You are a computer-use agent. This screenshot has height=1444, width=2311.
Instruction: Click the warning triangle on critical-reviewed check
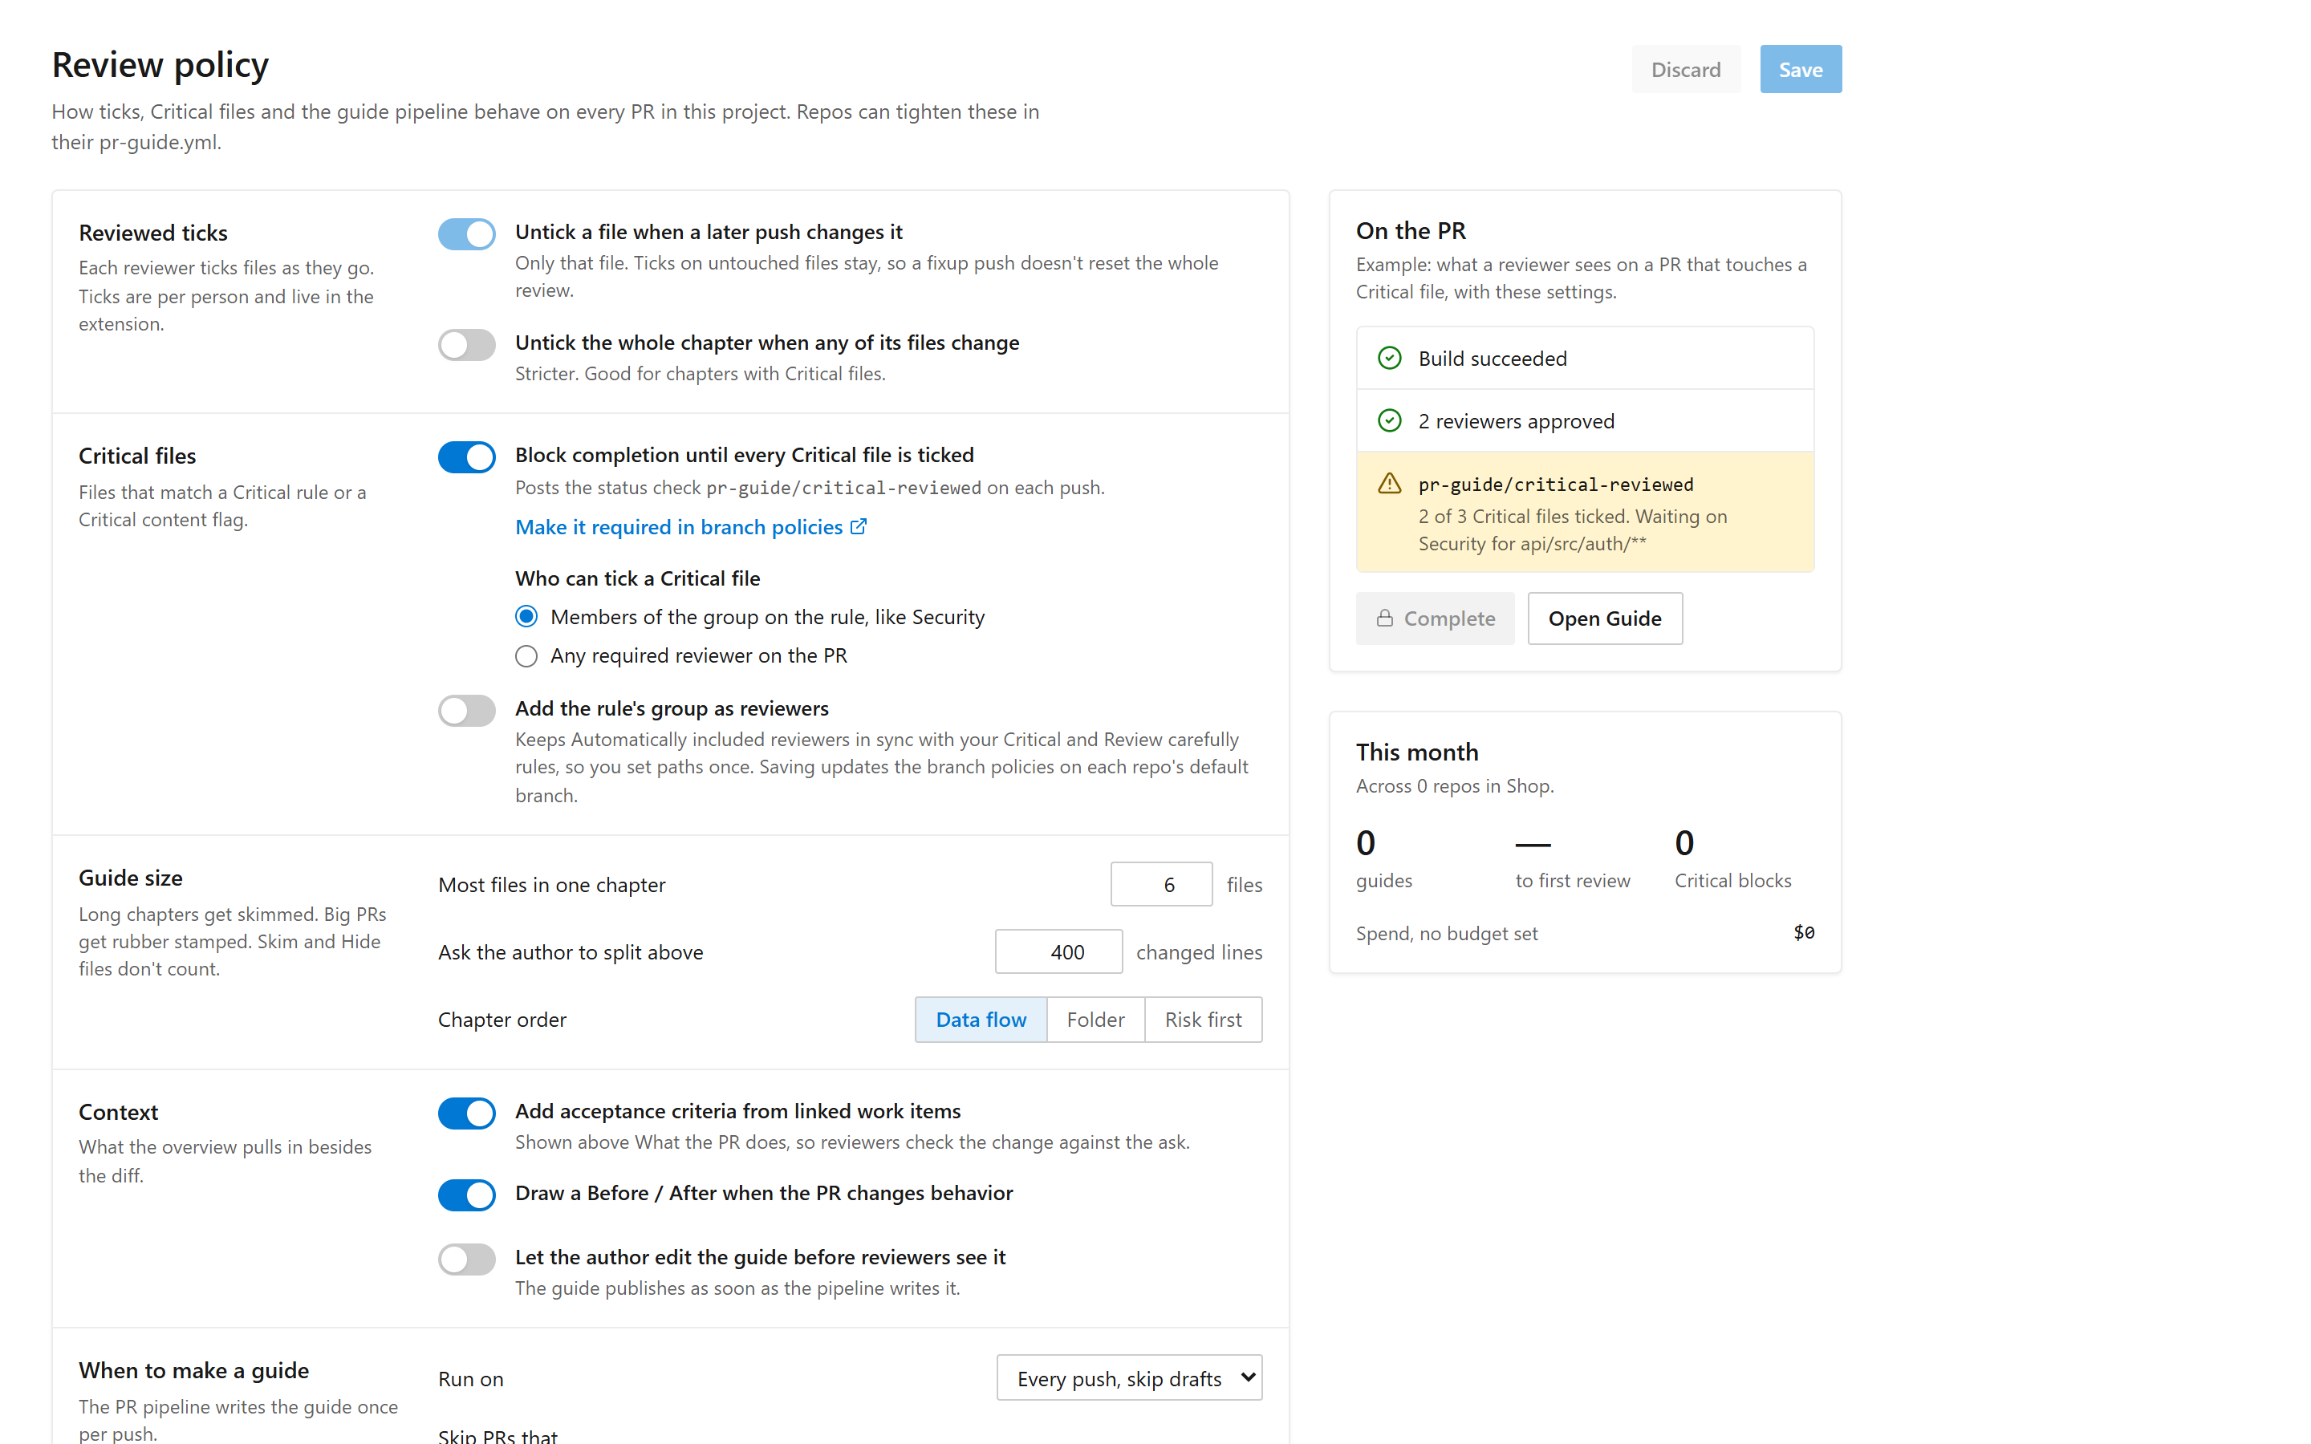[1390, 485]
